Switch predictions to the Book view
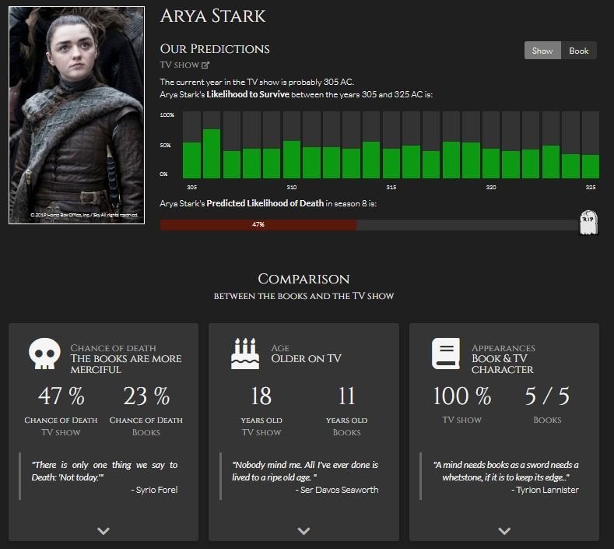The width and height of the screenshot is (614, 549). click(x=579, y=51)
